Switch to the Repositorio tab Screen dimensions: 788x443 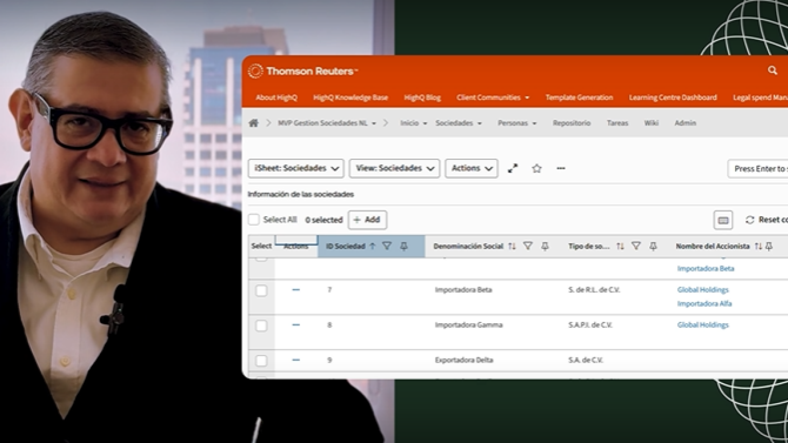point(572,123)
